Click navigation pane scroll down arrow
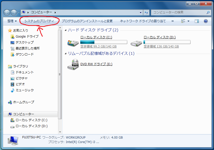This screenshot has width=214, height=150. point(60,132)
